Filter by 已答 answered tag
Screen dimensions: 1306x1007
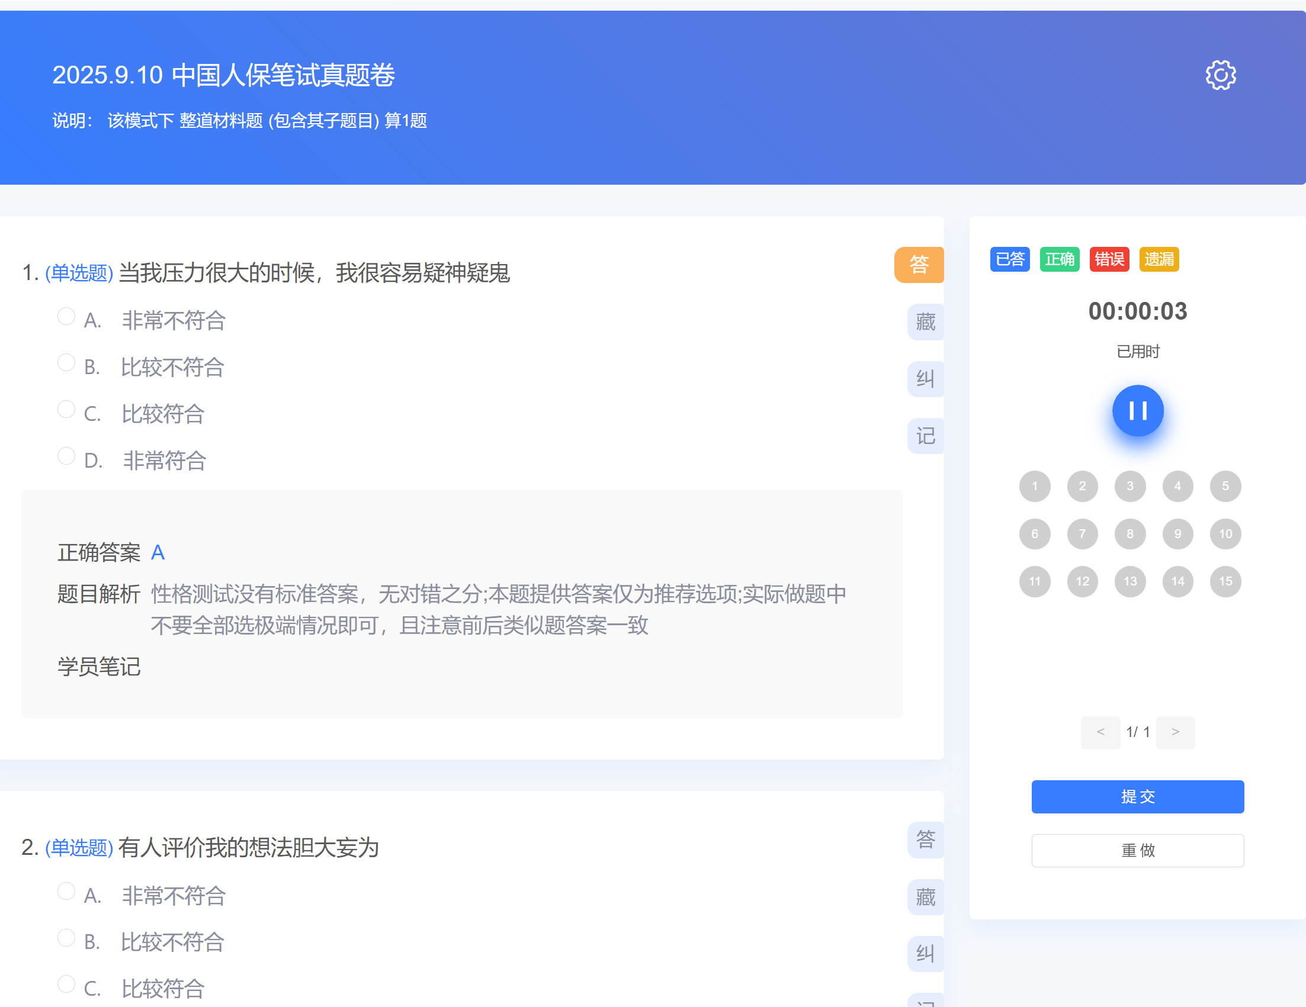click(x=1009, y=259)
